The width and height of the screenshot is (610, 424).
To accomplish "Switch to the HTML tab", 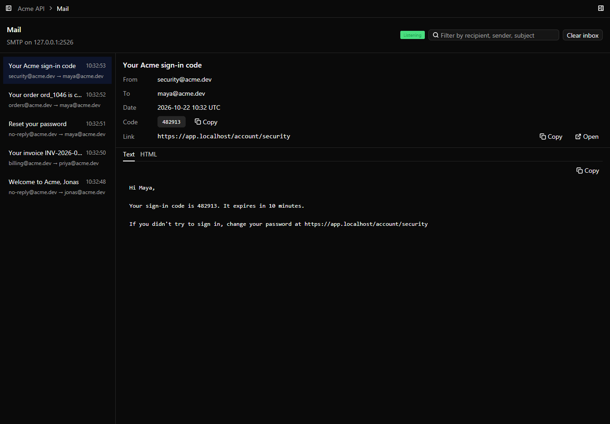I will coord(148,154).
